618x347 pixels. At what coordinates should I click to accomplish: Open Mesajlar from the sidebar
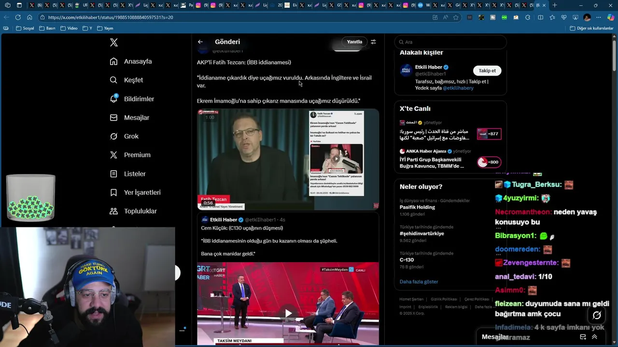click(129, 118)
